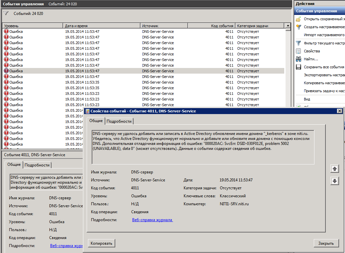Click Найти… in the Actions pane
The height and width of the screenshot is (253, 345).
point(311,59)
